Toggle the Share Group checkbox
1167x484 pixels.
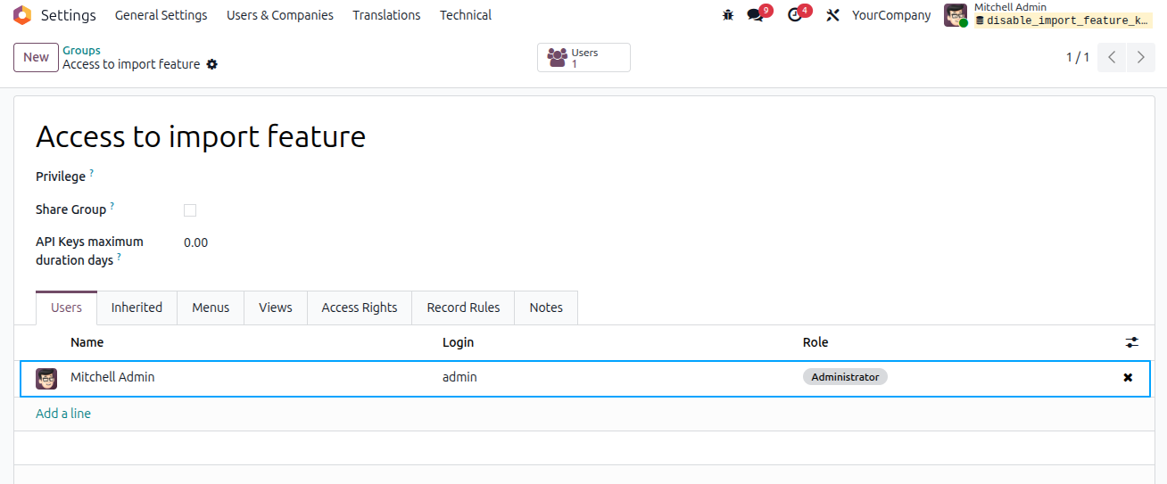tap(190, 210)
